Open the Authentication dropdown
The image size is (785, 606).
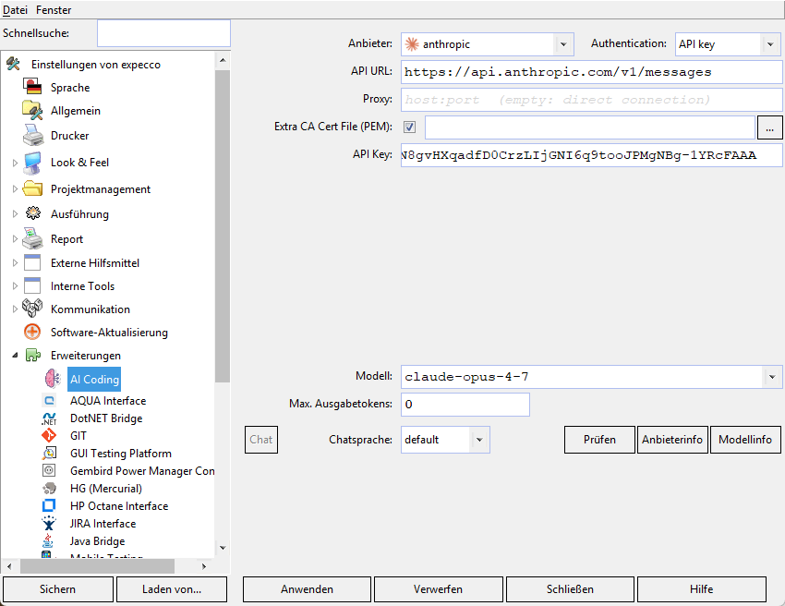coord(770,44)
